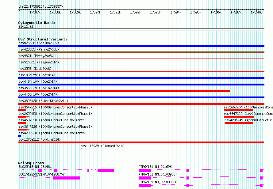
Task: Click the esv3568229 (Uddin2014) red bar
Action: [124, 91]
